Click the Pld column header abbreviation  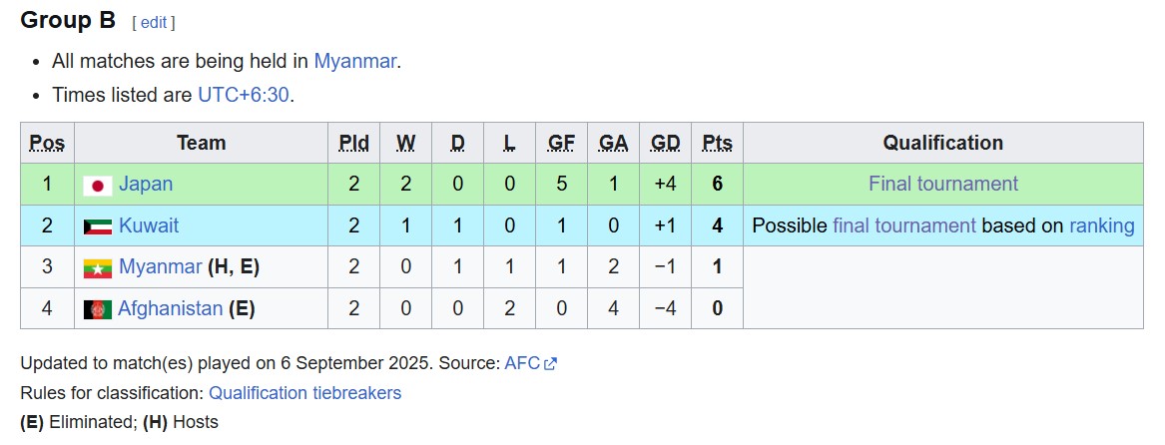pos(353,143)
